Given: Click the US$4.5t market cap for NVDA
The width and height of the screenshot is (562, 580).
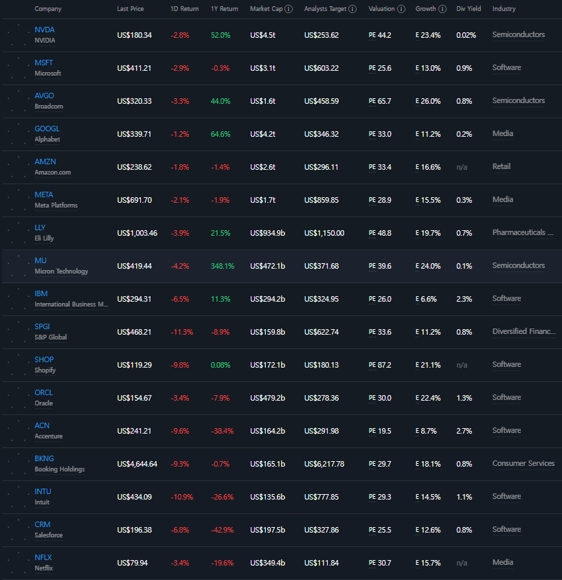Looking at the screenshot, I should coord(262,36).
